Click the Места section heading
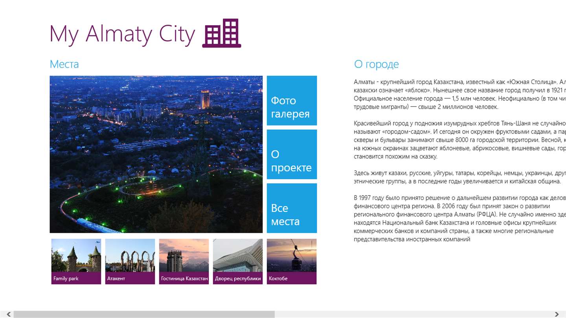This screenshot has height=318, width=566. [64, 64]
